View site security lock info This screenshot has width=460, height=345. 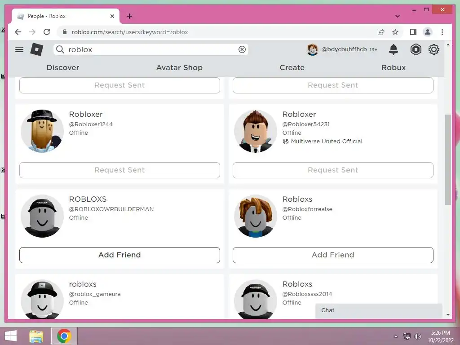click(x=65, y=32)
